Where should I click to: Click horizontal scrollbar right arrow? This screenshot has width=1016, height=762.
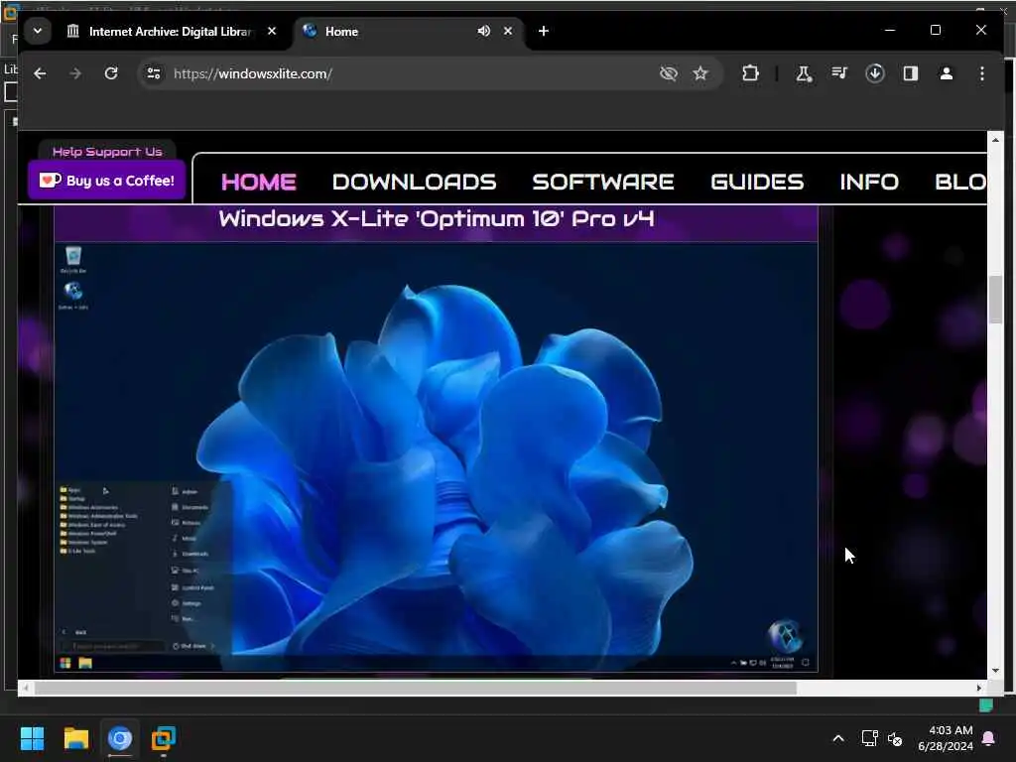(979, 689)
